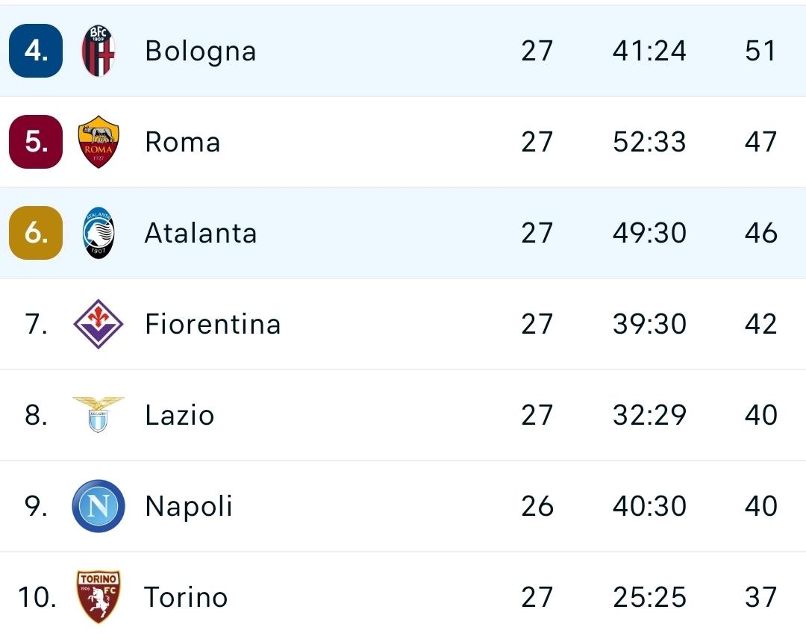Click the blue position 4 badge
806x639 pixels.
tap(36, 51)
